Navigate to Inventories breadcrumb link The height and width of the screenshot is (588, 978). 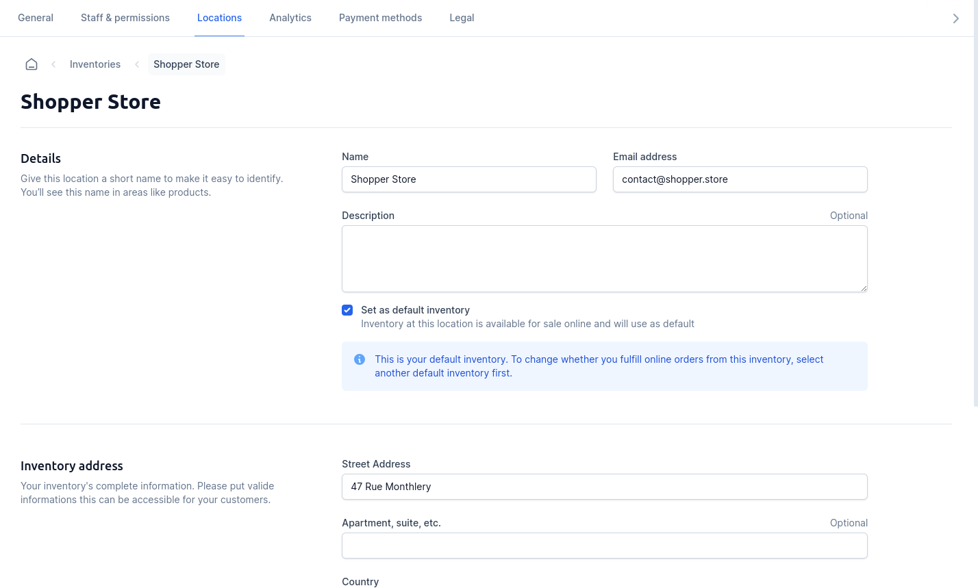(95, 64)
